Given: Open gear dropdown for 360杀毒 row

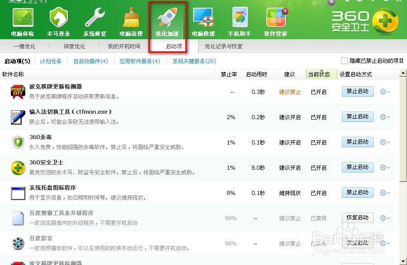Looking at the screenshot, I should coord(385,142).
